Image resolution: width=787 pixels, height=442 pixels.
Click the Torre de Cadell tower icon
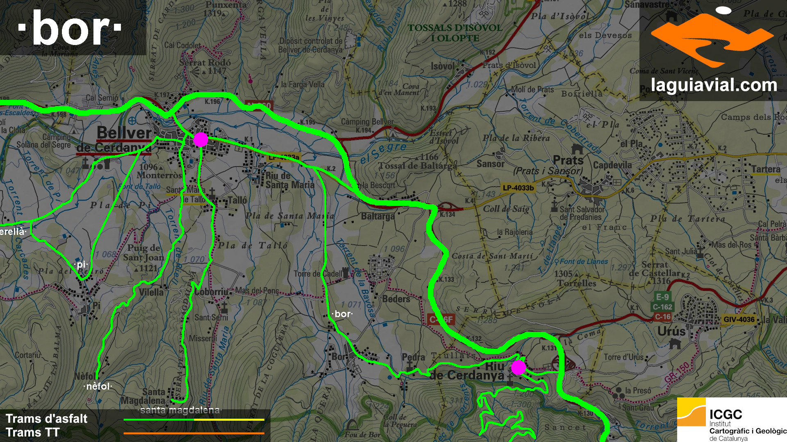coord(346,272)
